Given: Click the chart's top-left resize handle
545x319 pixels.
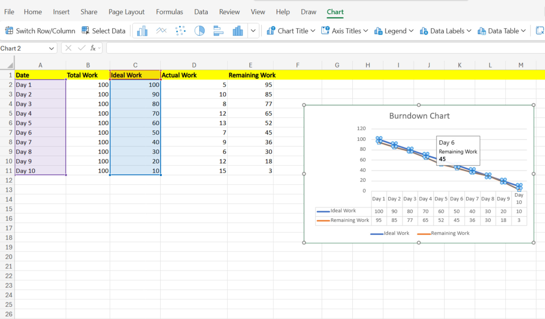Looking at the screenshot, I should coord(304,105).
